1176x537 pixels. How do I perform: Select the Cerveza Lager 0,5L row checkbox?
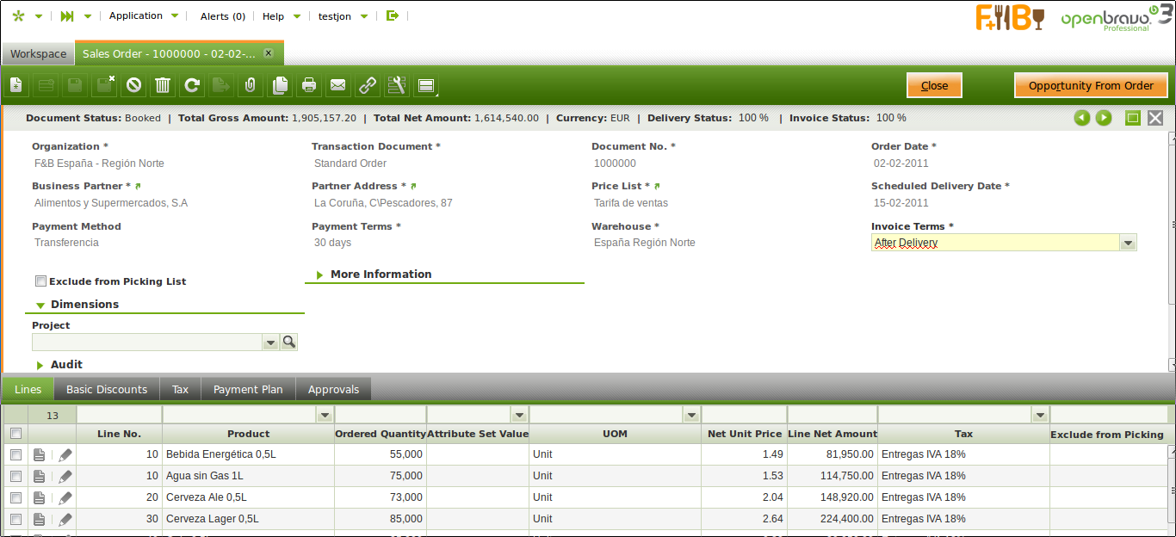pyautogui.click(x=15, y=519)
